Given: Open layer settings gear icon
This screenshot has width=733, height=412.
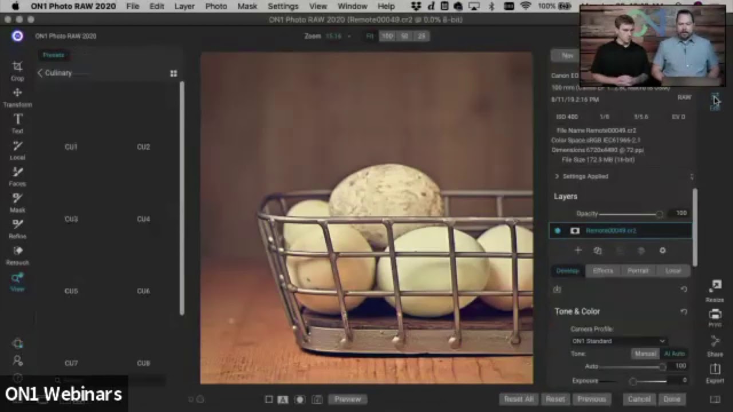Looking at the screenshot, I should coord(663,251).
